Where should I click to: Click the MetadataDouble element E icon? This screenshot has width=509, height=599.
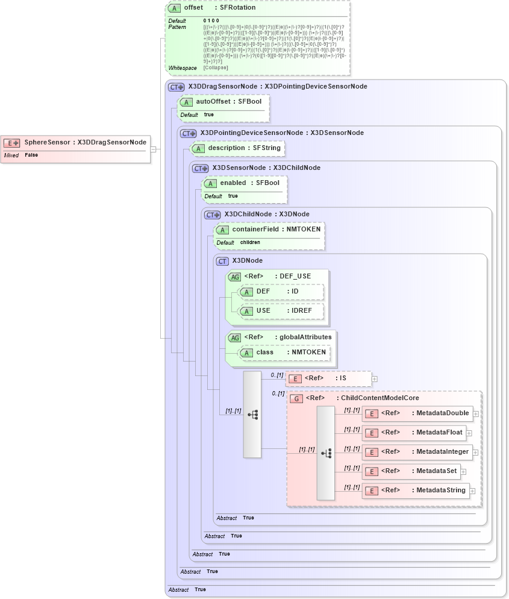372,414
